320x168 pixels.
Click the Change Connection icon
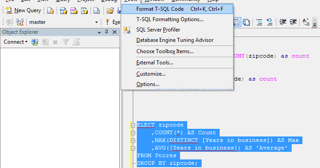(20, 22)
